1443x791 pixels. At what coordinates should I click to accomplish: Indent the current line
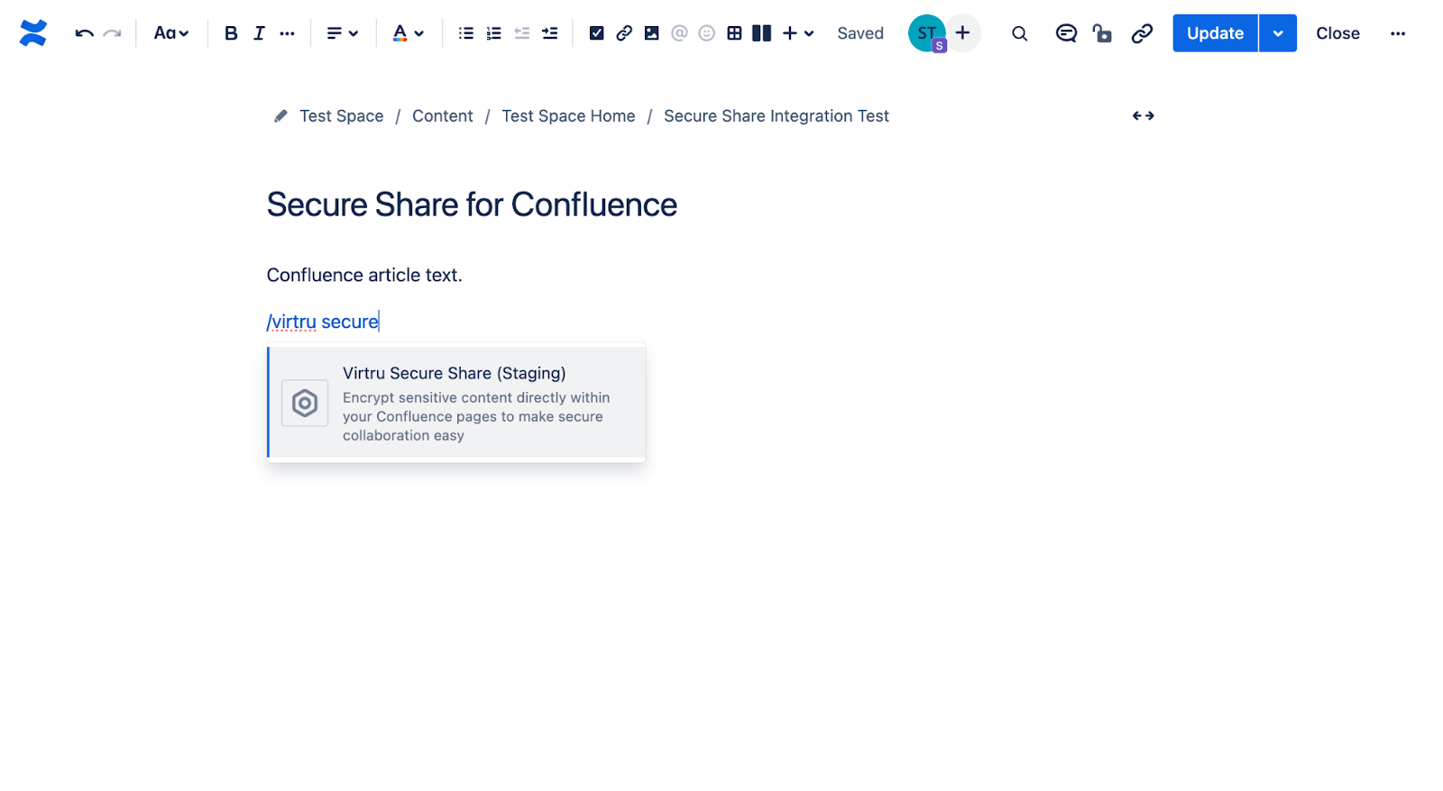(x=550, y=33)
